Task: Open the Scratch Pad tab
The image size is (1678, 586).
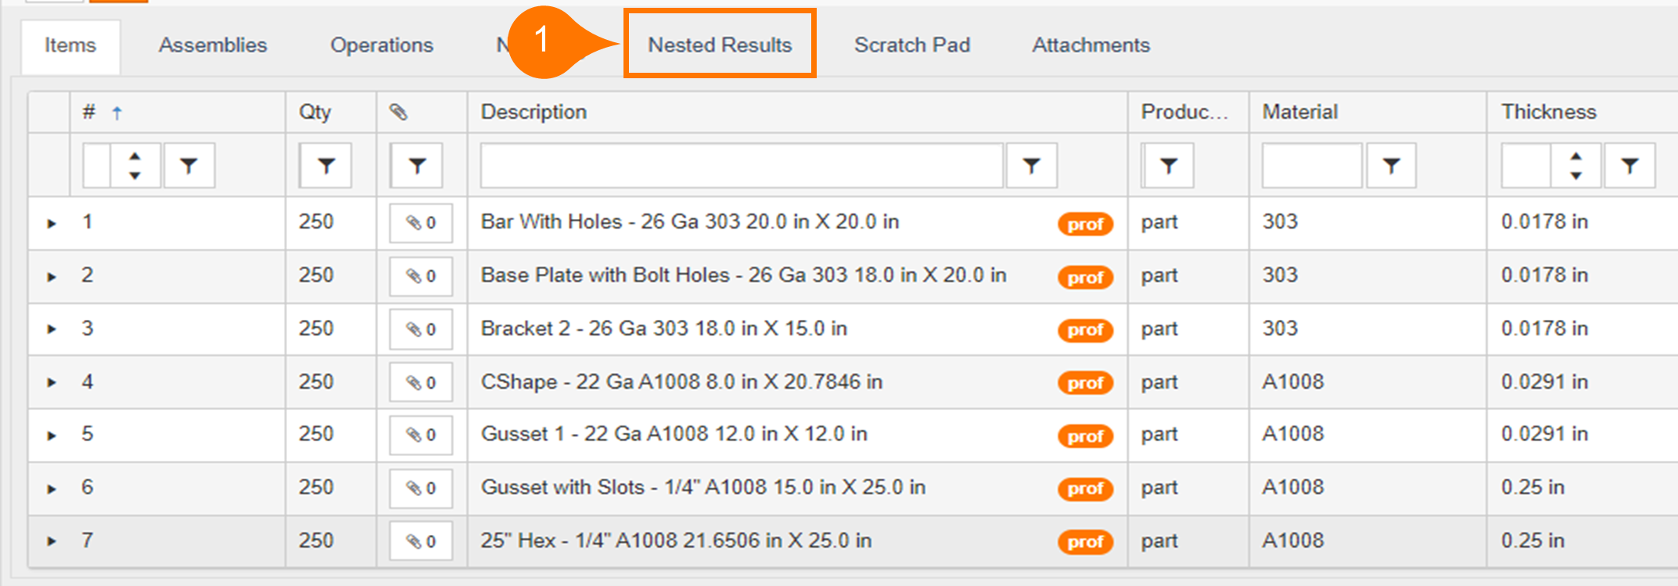Action: [x=911, y=45]
